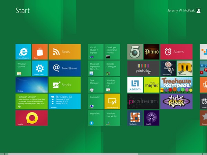The image size is (207, 155).
Task: Open Developer Command Prompt tile
Action: pyautogui.click(x=112, y=52)
